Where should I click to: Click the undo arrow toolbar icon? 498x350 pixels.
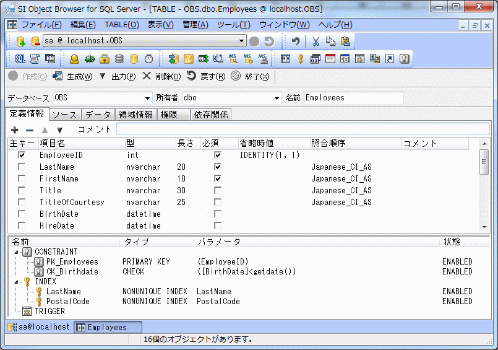pos(296,42)
